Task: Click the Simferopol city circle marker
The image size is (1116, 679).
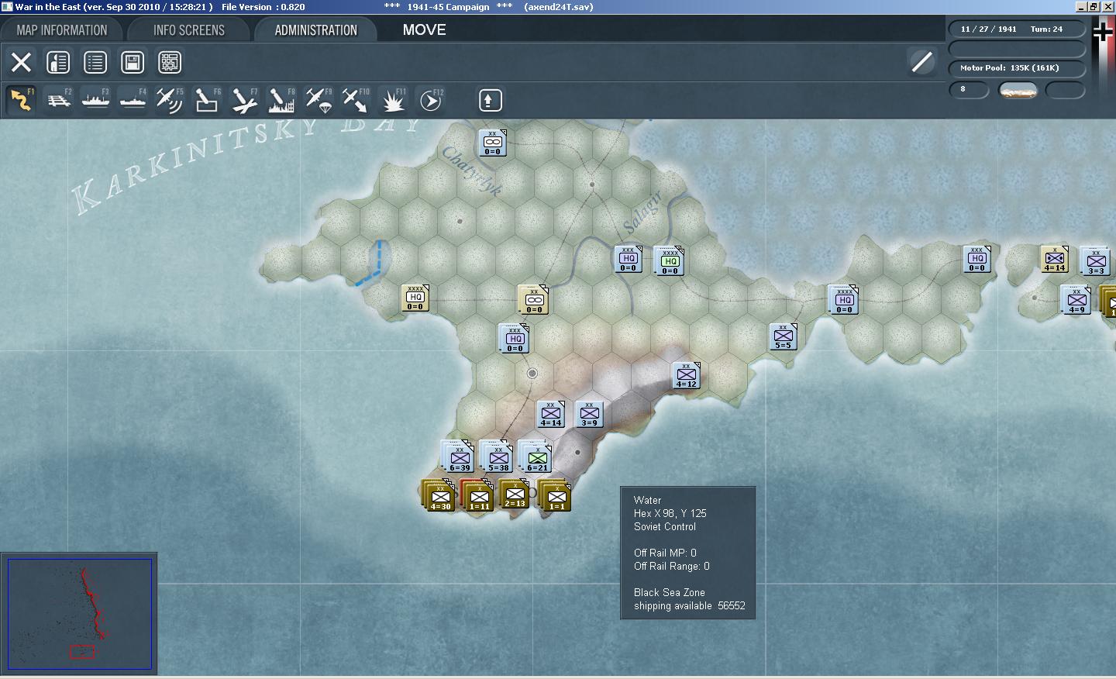Action: click(x=532, y=374)
